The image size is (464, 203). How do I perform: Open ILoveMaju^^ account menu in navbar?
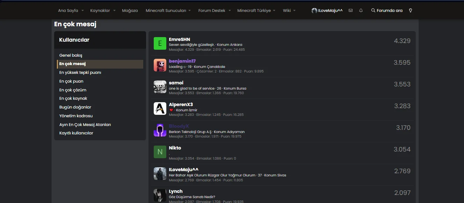[x=327, y=10]
